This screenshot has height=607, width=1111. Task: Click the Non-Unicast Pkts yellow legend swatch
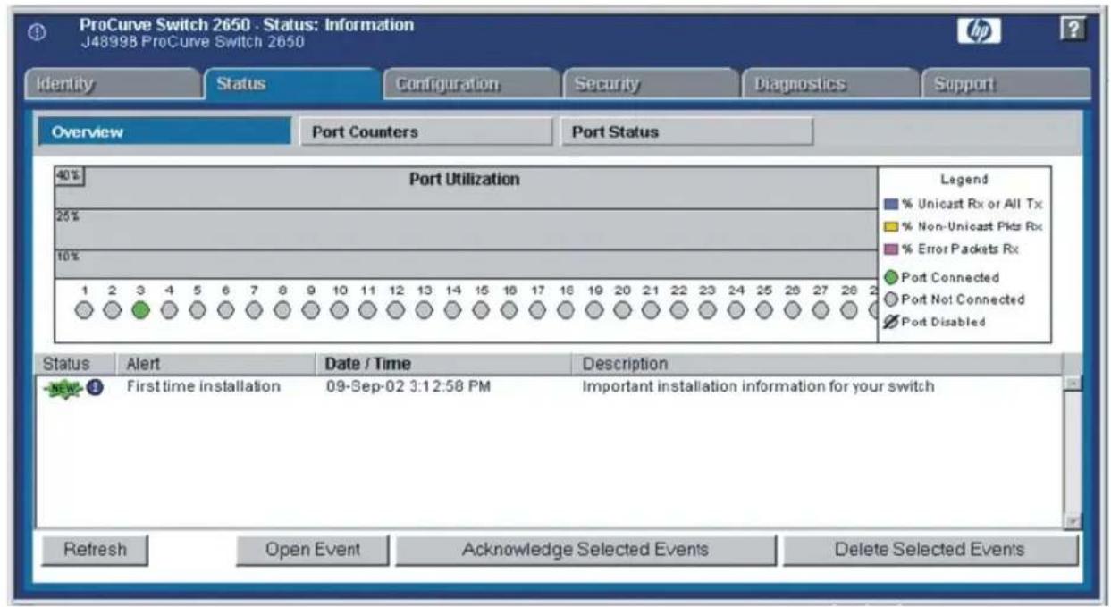889,226
